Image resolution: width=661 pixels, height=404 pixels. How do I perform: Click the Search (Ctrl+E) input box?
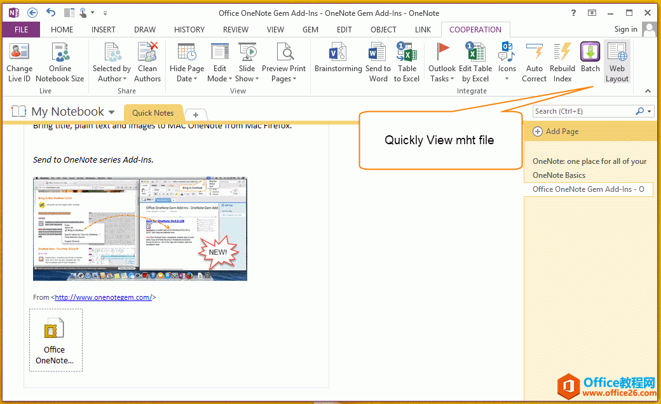coord(583,111)
